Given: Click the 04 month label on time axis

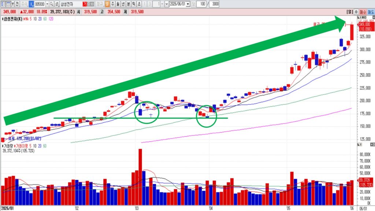Looking at the screenshot, I should [211, 208].
